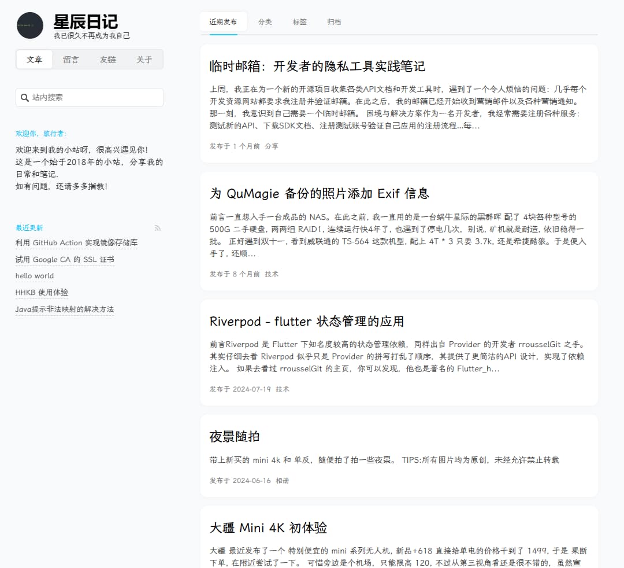Open the RSS feed icon

click(x=158, y=228)
